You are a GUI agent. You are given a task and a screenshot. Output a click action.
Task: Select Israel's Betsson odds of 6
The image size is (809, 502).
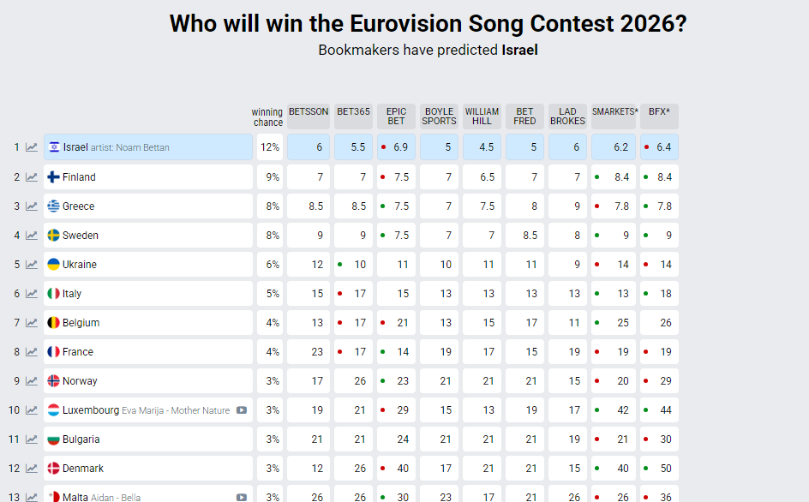coord(309,147)
